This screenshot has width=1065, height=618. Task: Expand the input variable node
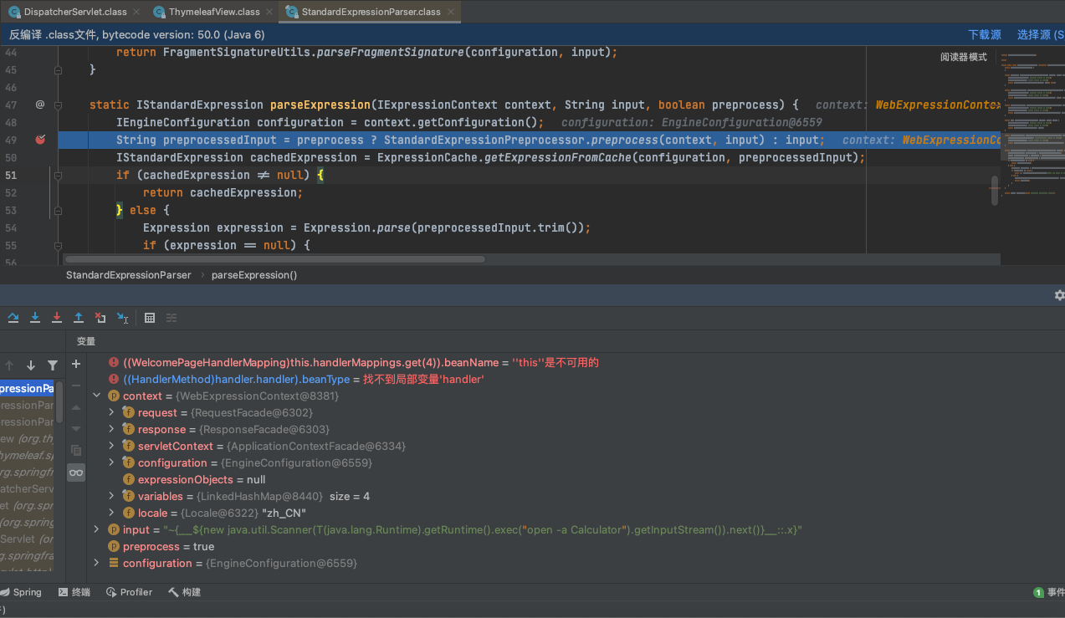tap(97, 529)
